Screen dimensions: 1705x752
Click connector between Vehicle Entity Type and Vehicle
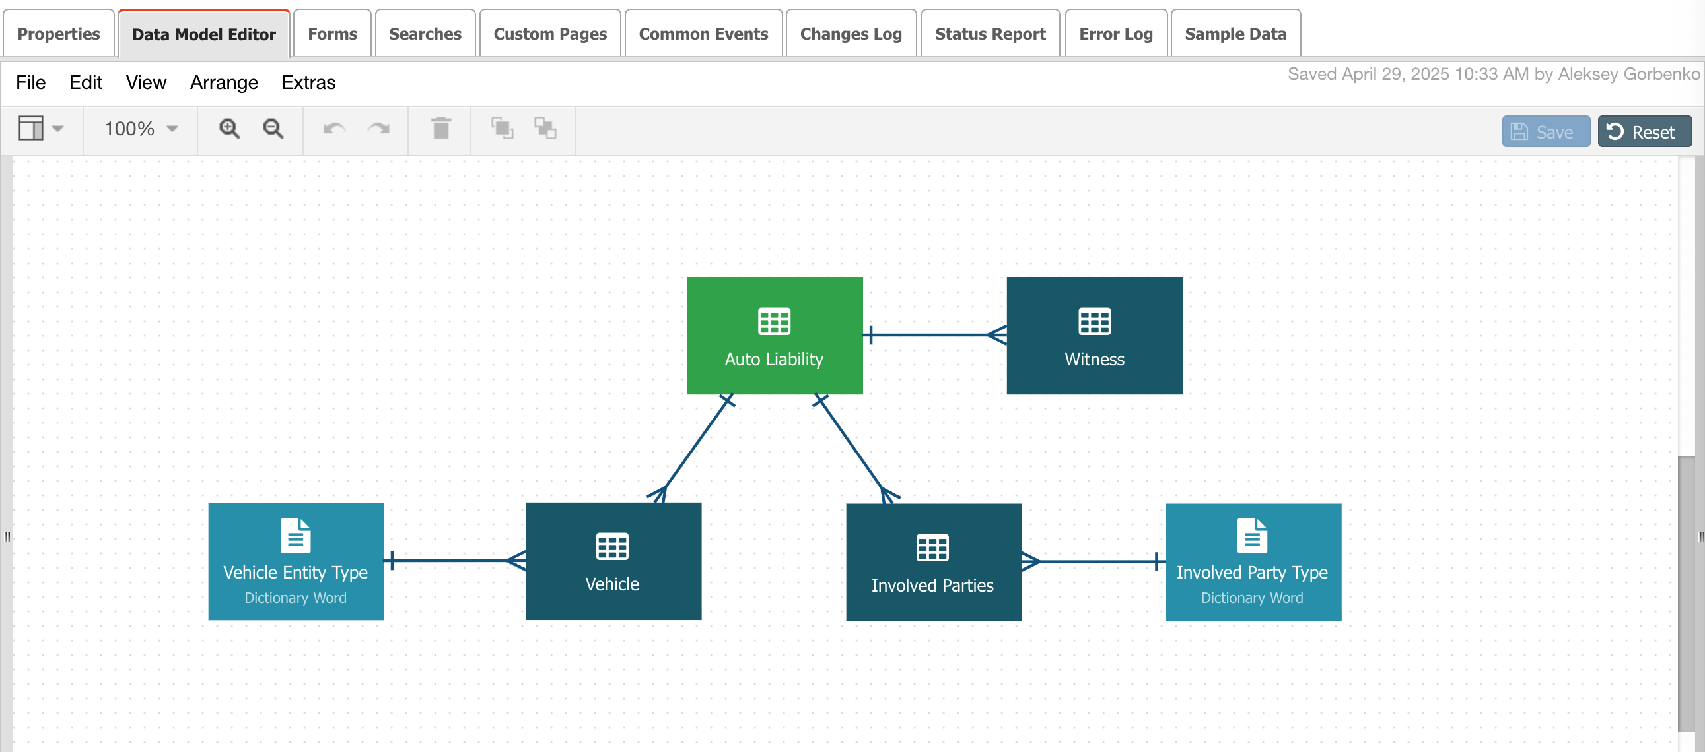pos(455,561)
